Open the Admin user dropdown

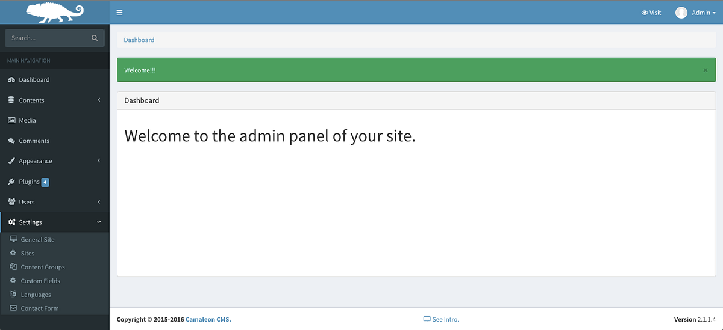(x=703, y=13)
